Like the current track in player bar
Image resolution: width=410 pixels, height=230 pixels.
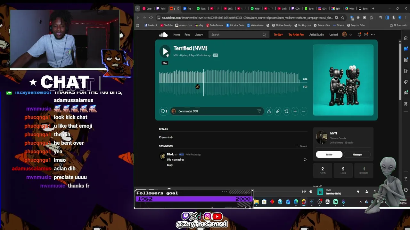point(358,192)
